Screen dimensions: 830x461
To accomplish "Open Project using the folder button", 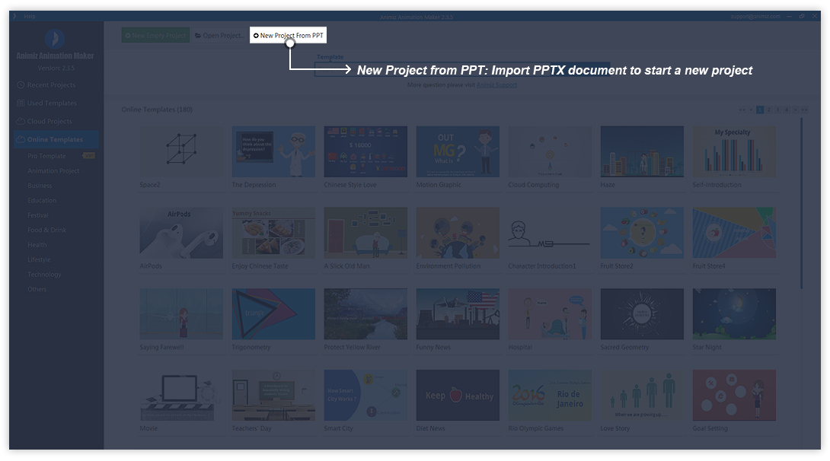I will [219, 36].
